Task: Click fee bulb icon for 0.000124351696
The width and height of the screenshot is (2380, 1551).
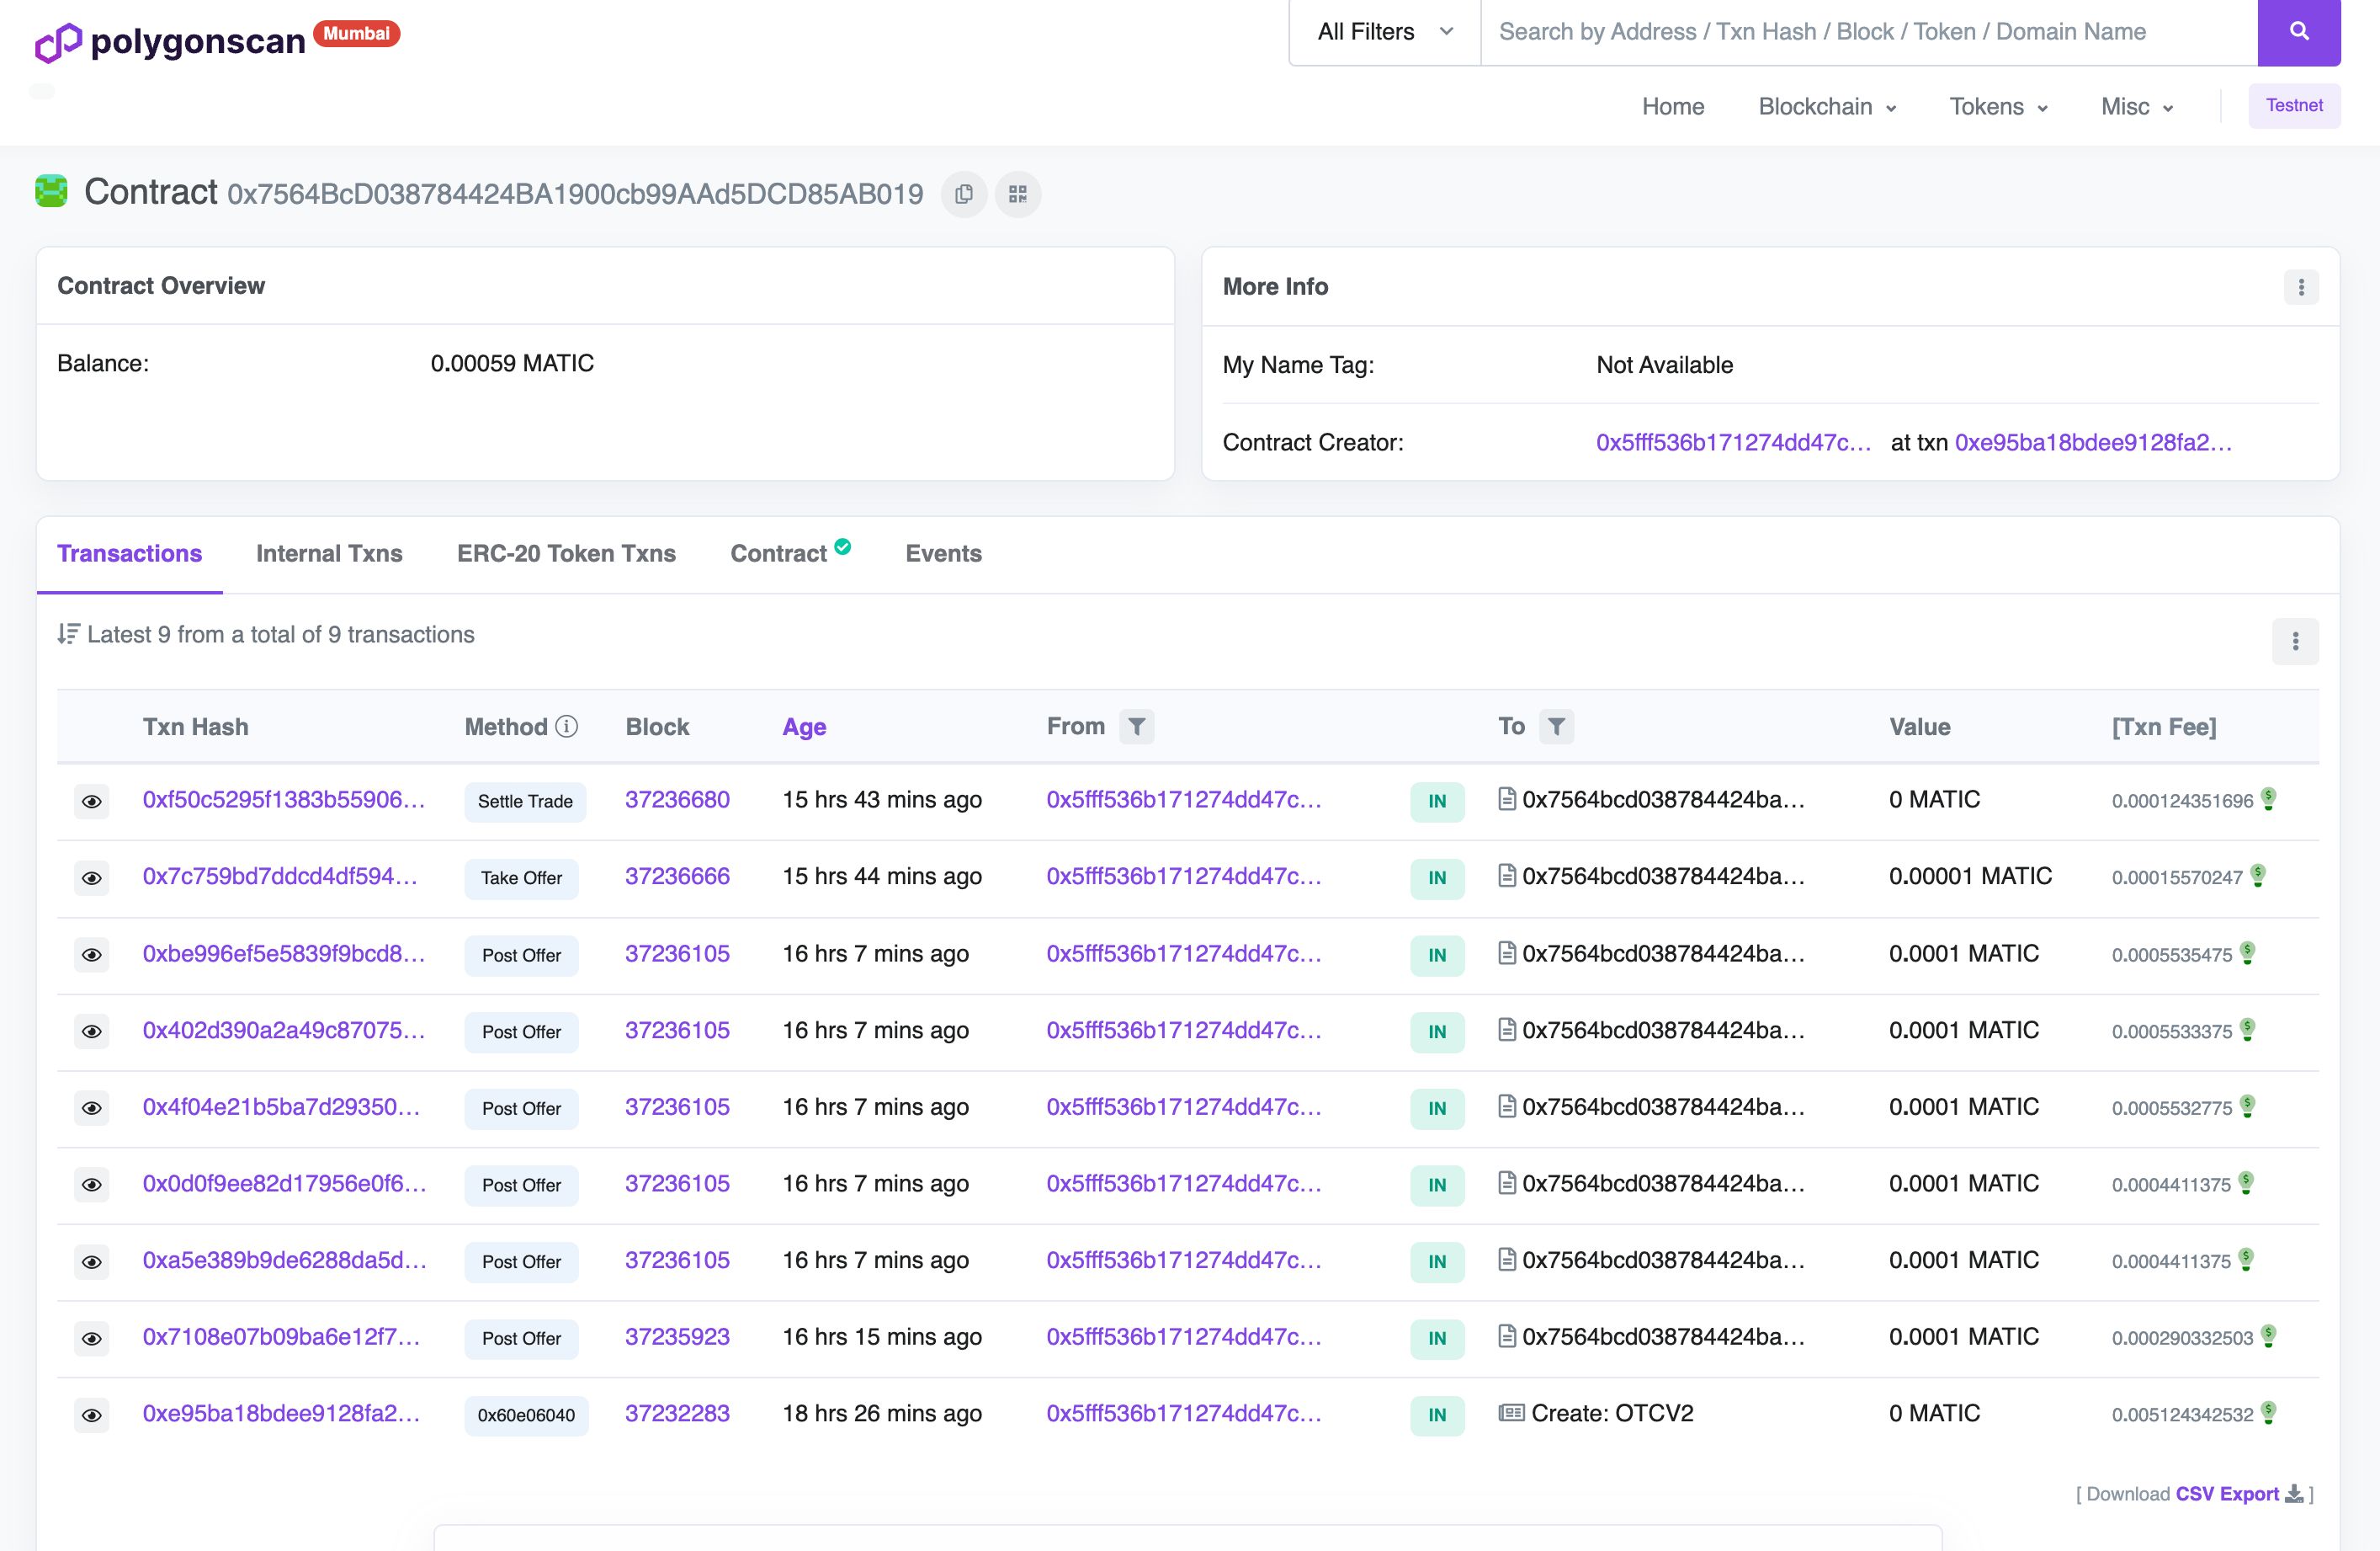Action: (2269, 798)
